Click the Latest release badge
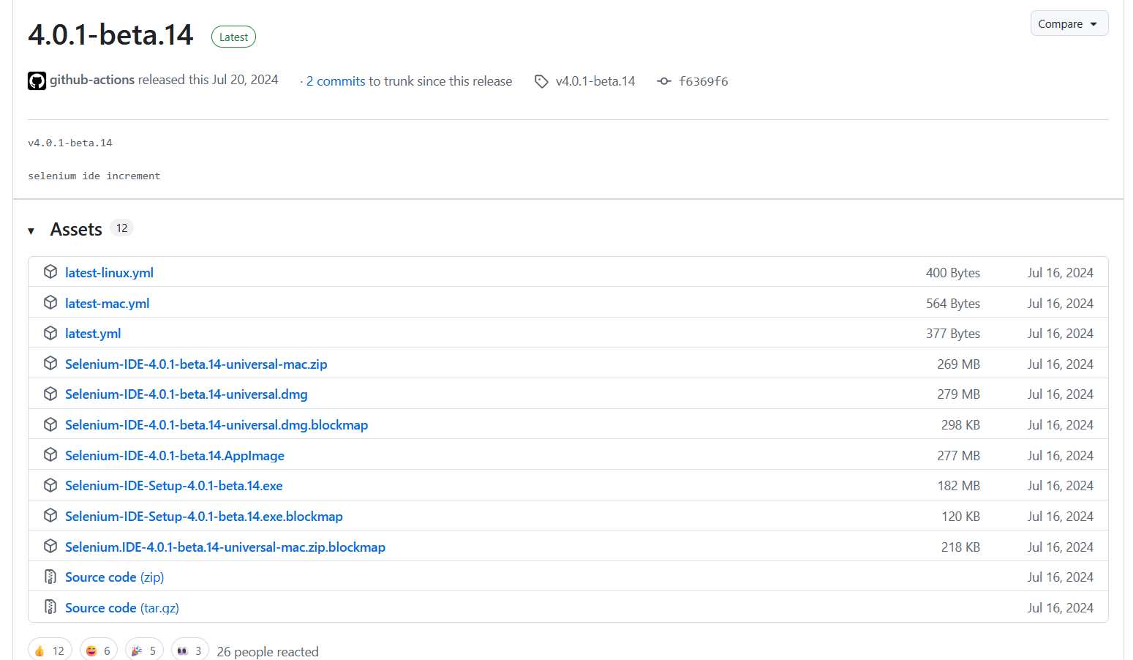 [233, 37]
